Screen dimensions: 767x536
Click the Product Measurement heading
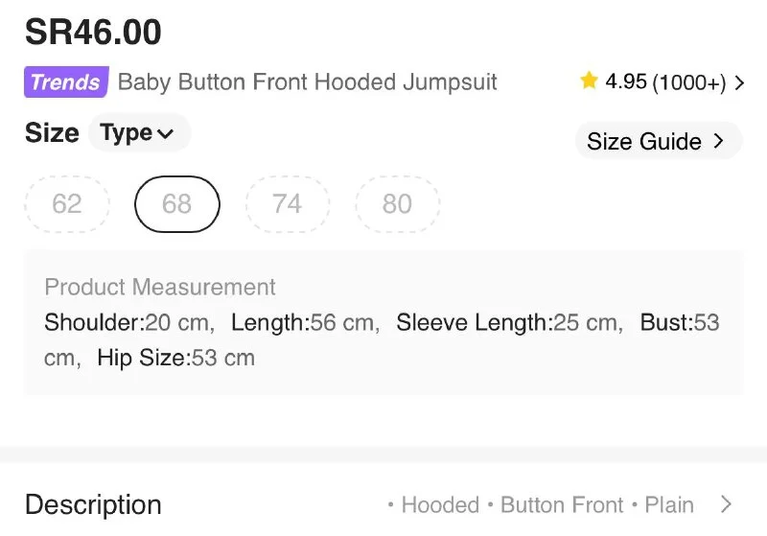(160, 287)
